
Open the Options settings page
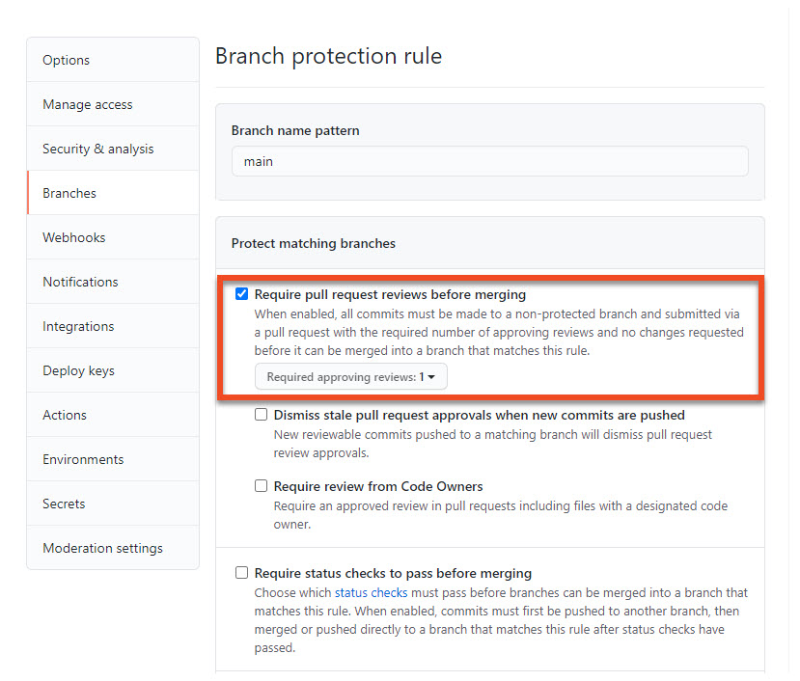point(66,60)
